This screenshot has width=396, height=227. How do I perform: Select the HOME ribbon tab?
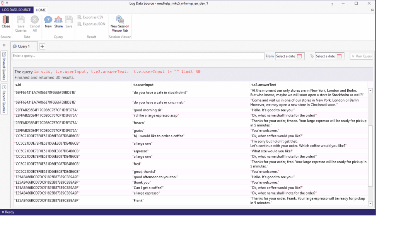click(x=41, y=10)
